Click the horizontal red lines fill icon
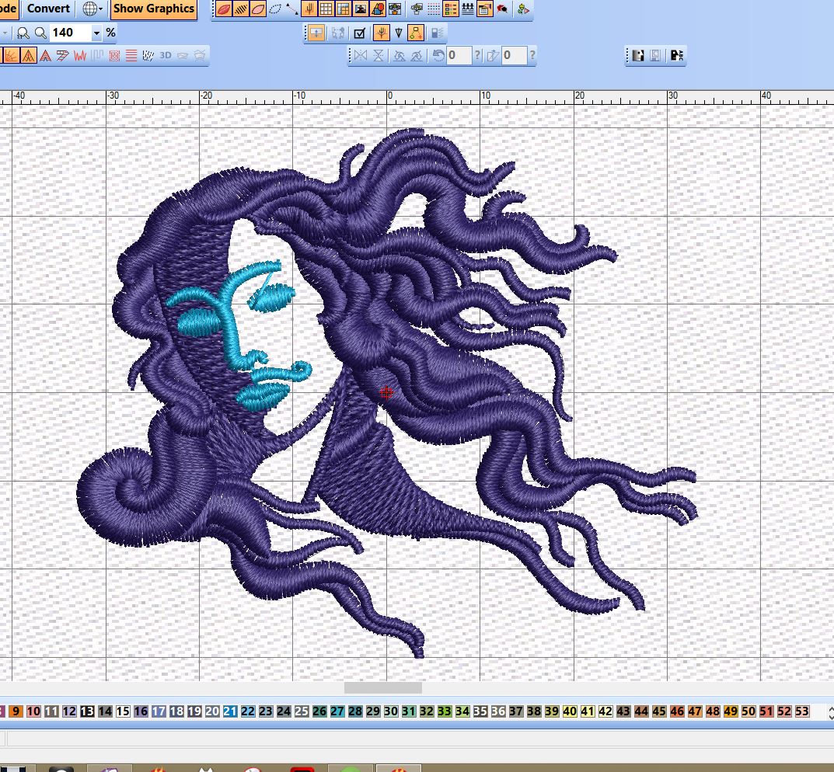The width and height of the screenshot is (834, 772). pos(131,55)
